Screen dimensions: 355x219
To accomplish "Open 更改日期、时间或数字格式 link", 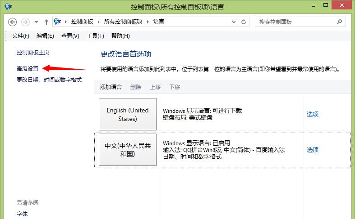I will (x=49, y=80).
